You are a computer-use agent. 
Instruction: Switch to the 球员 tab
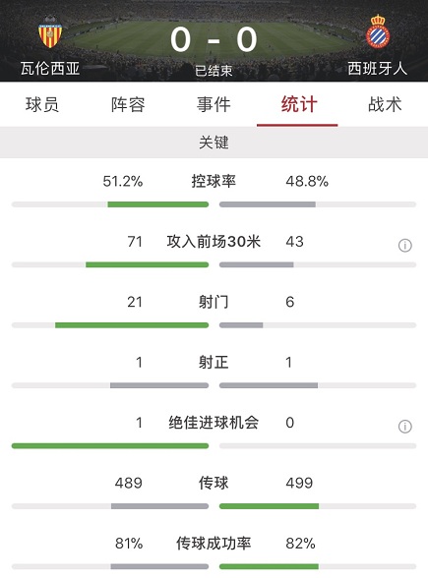click(42, 104)
